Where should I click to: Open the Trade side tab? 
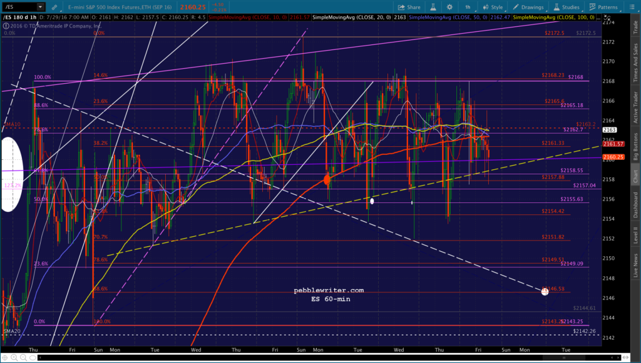[635, 27]
